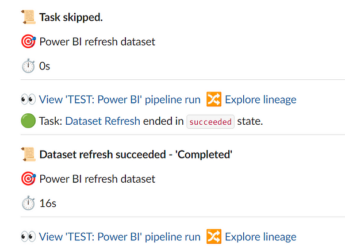Click the 'Task skipped.' heading text

click(x=71, y=17)
